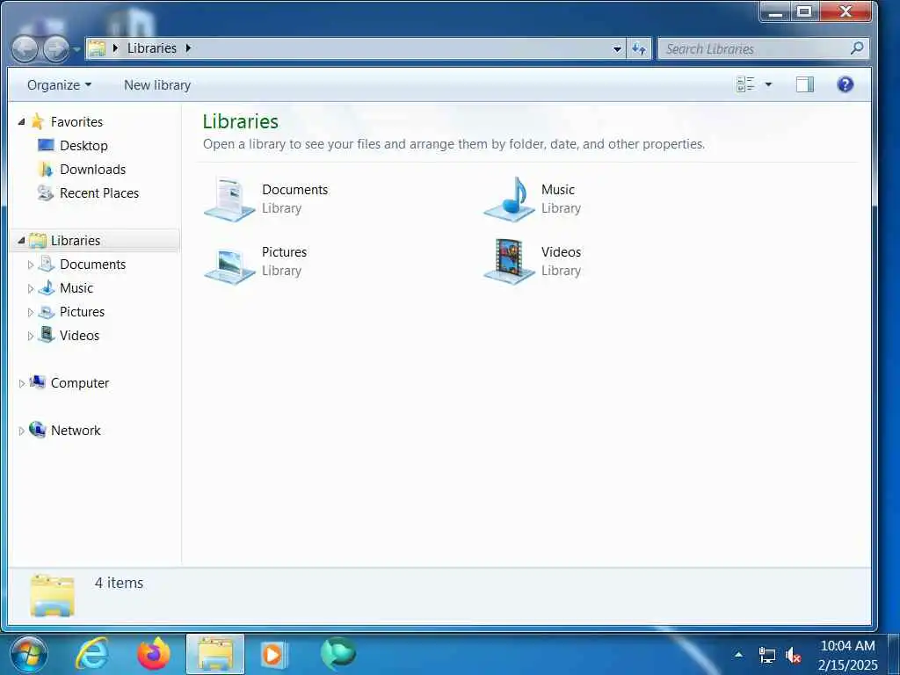
Task: Open the Music library note icon
Action: click(510, 200)
